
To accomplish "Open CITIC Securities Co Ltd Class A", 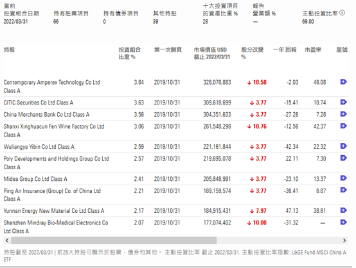I will [x=39, y=103].
